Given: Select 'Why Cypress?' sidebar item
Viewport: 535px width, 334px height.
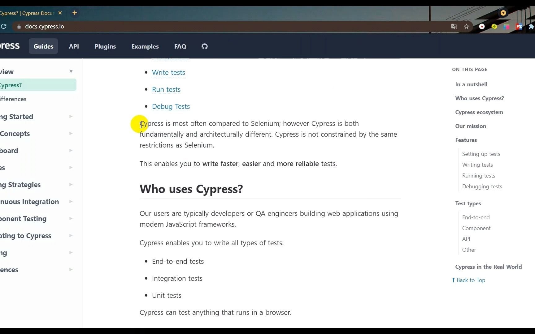Looking at the screenshot, I should click(38, 85).
